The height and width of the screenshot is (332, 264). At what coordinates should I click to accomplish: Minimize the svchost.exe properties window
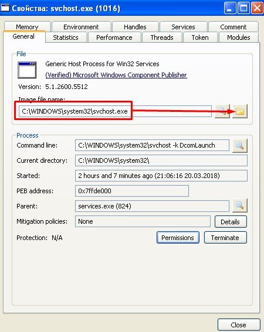229,8
